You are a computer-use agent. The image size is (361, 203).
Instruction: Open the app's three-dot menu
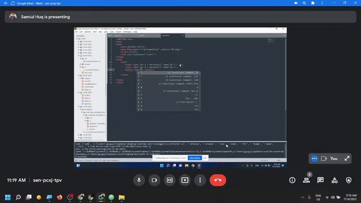322,3
